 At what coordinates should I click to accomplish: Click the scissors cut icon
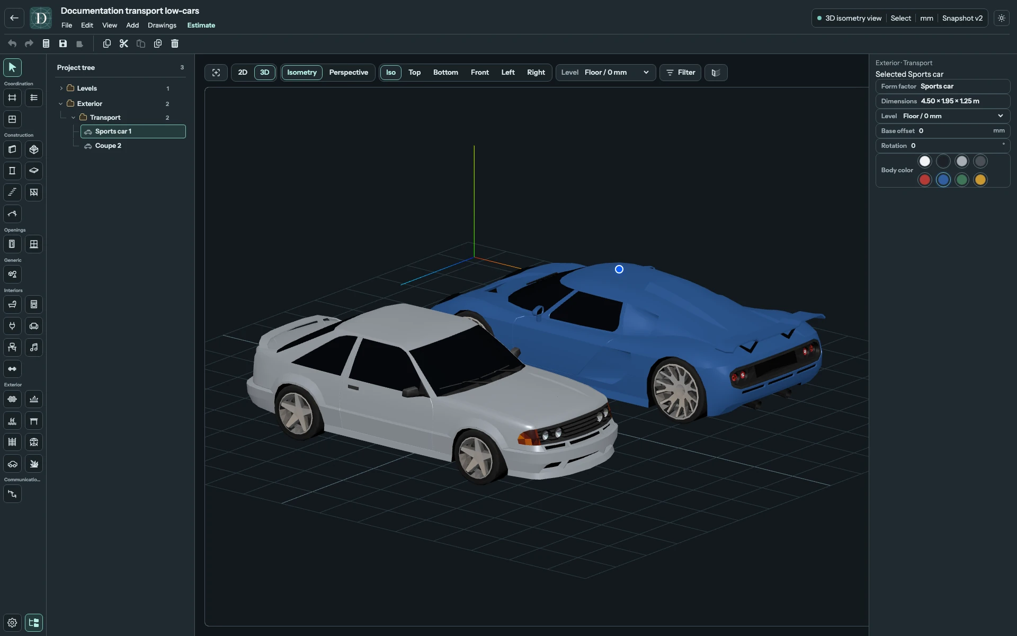(124, 43)
